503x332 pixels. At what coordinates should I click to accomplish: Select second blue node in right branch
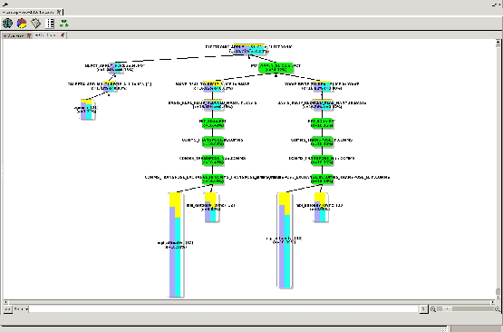click(x=322, y=104)
